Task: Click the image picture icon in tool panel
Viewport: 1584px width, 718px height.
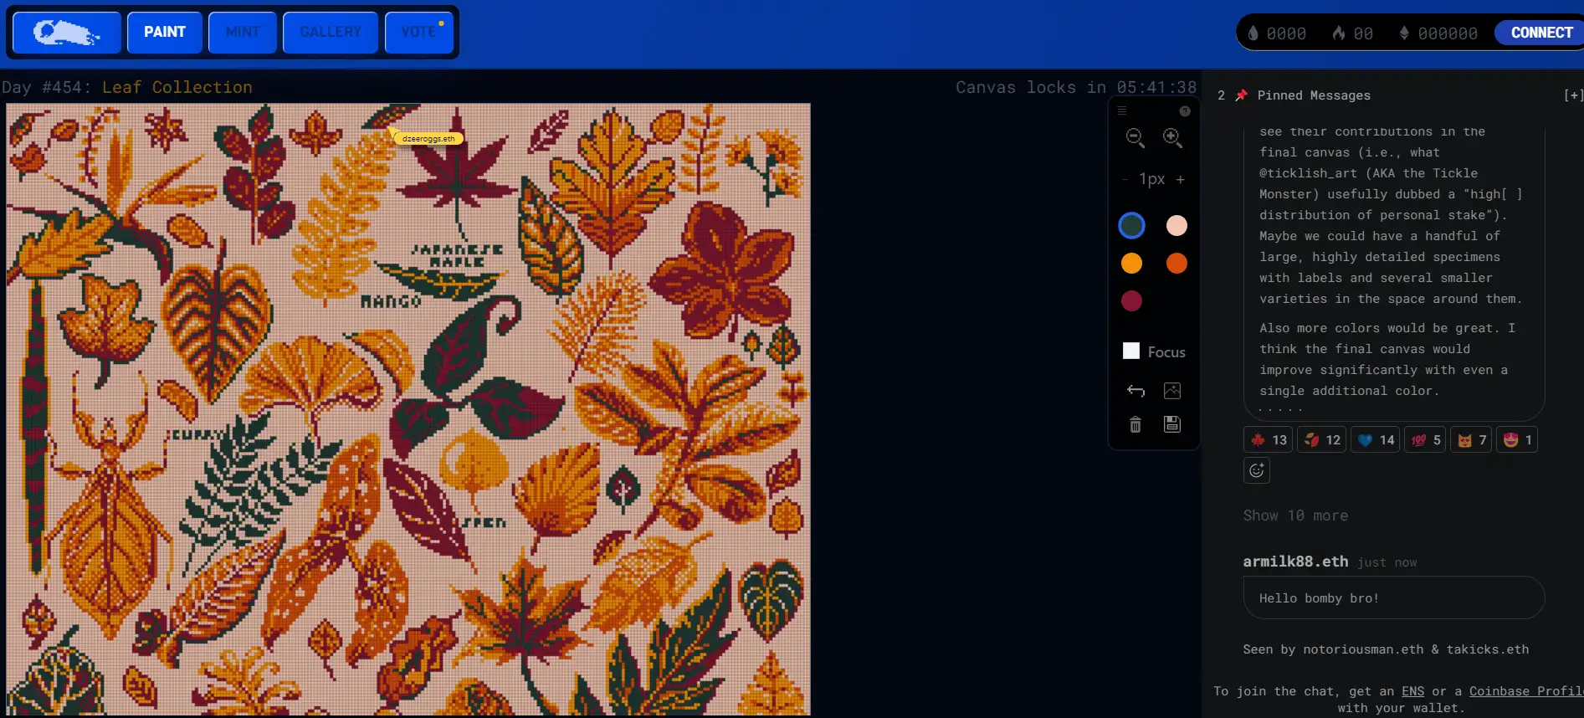Action: (x=1172, y=391)
